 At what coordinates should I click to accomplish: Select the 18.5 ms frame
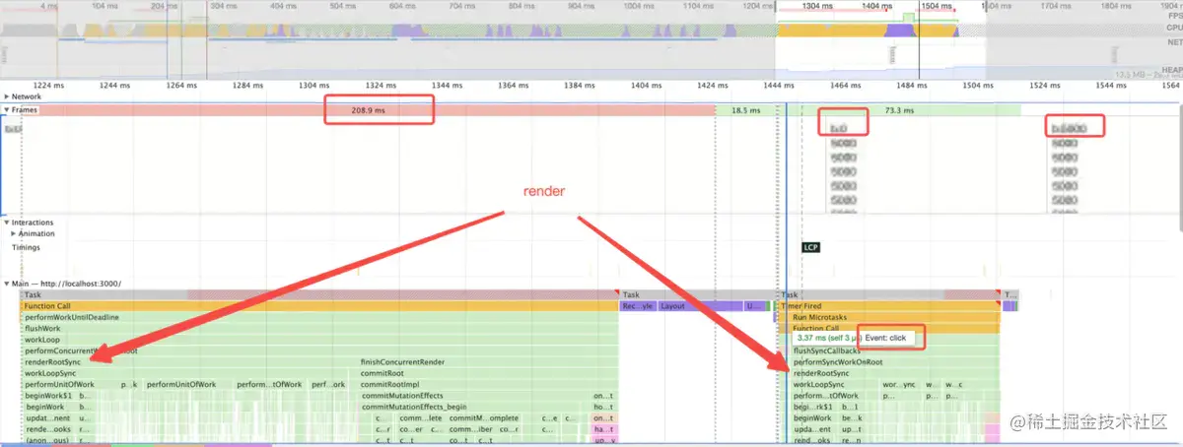pyautogui.click(x=746, y=110)
